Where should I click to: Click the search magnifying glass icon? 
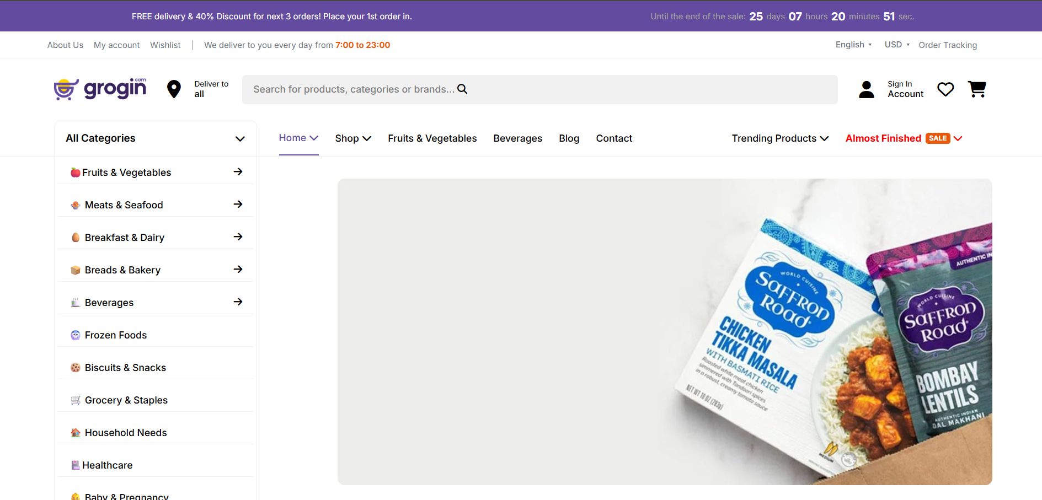pos(462,89)
